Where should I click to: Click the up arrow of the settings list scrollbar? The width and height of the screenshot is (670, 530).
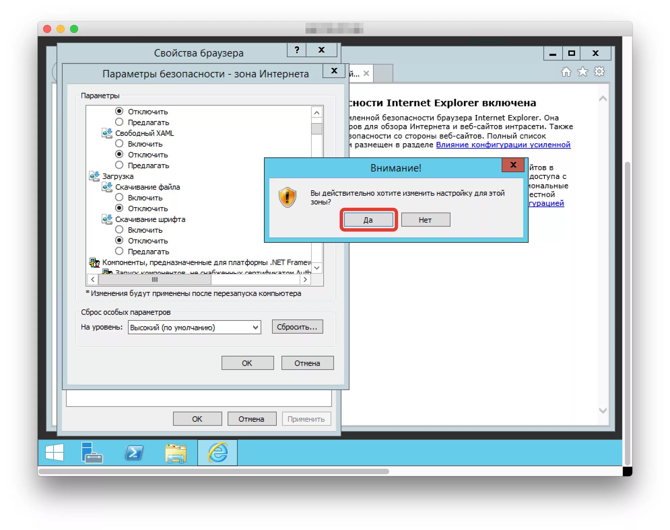(x=316, y=113)
